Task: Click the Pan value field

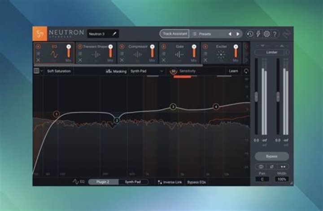Action: point(262,179)
